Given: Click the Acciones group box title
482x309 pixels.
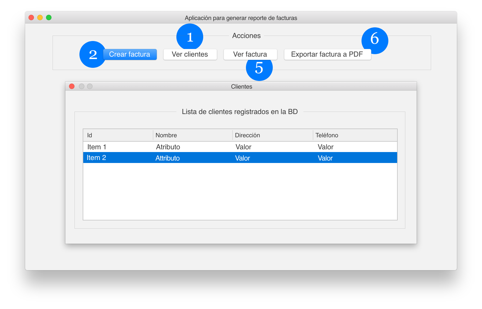Looking at the screenshot, I should (x=246, y=36).
